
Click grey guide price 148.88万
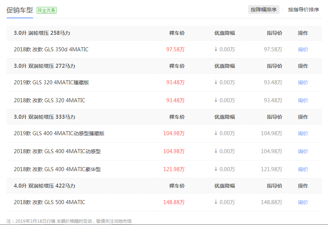271,202
